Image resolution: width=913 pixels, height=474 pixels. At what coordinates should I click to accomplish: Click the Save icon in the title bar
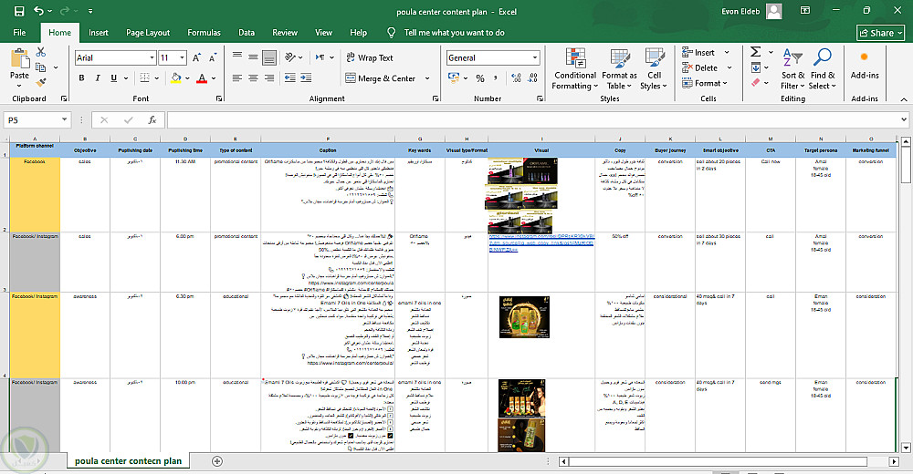pyautogui.click(x=18, y=10)
